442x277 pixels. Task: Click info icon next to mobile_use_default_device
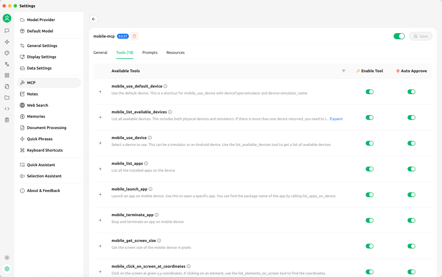[x=165, y=86]
